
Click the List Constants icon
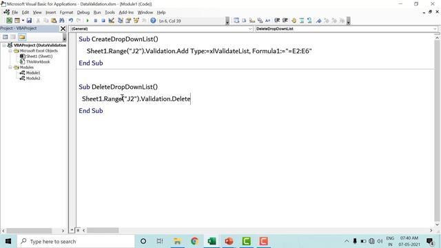pyautogui.click(x=244, y=21)
